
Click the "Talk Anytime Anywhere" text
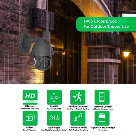coord(79,130)
